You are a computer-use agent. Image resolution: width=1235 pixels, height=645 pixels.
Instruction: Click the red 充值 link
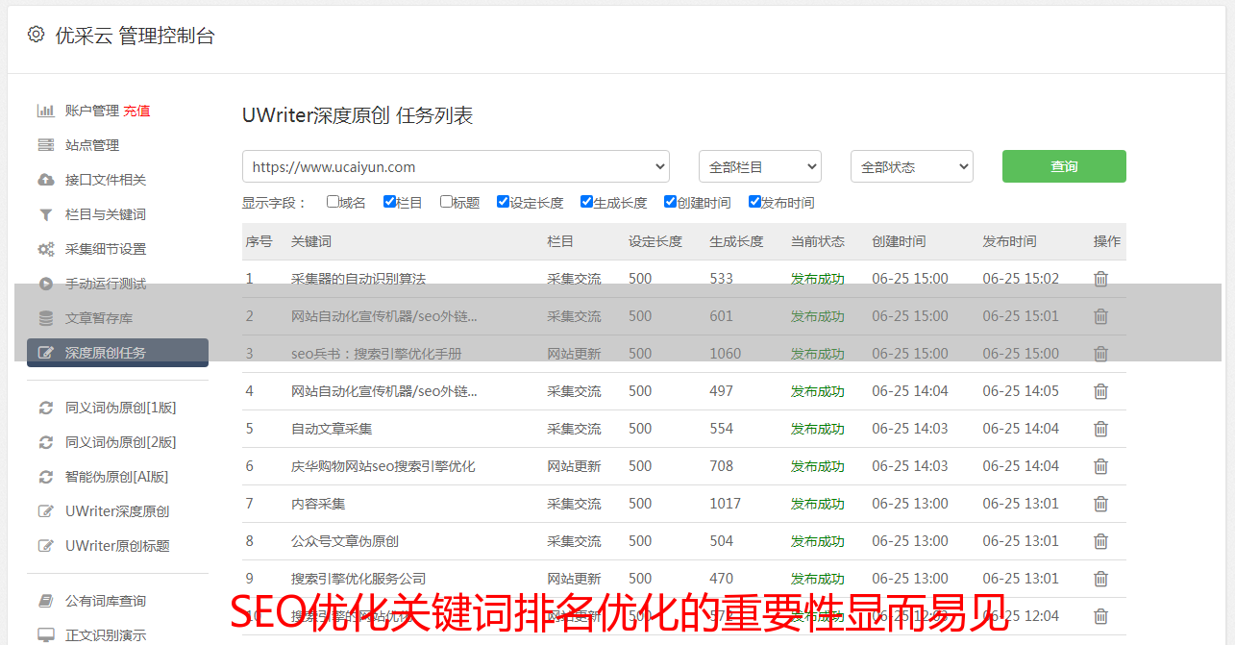tap(136, 111)
